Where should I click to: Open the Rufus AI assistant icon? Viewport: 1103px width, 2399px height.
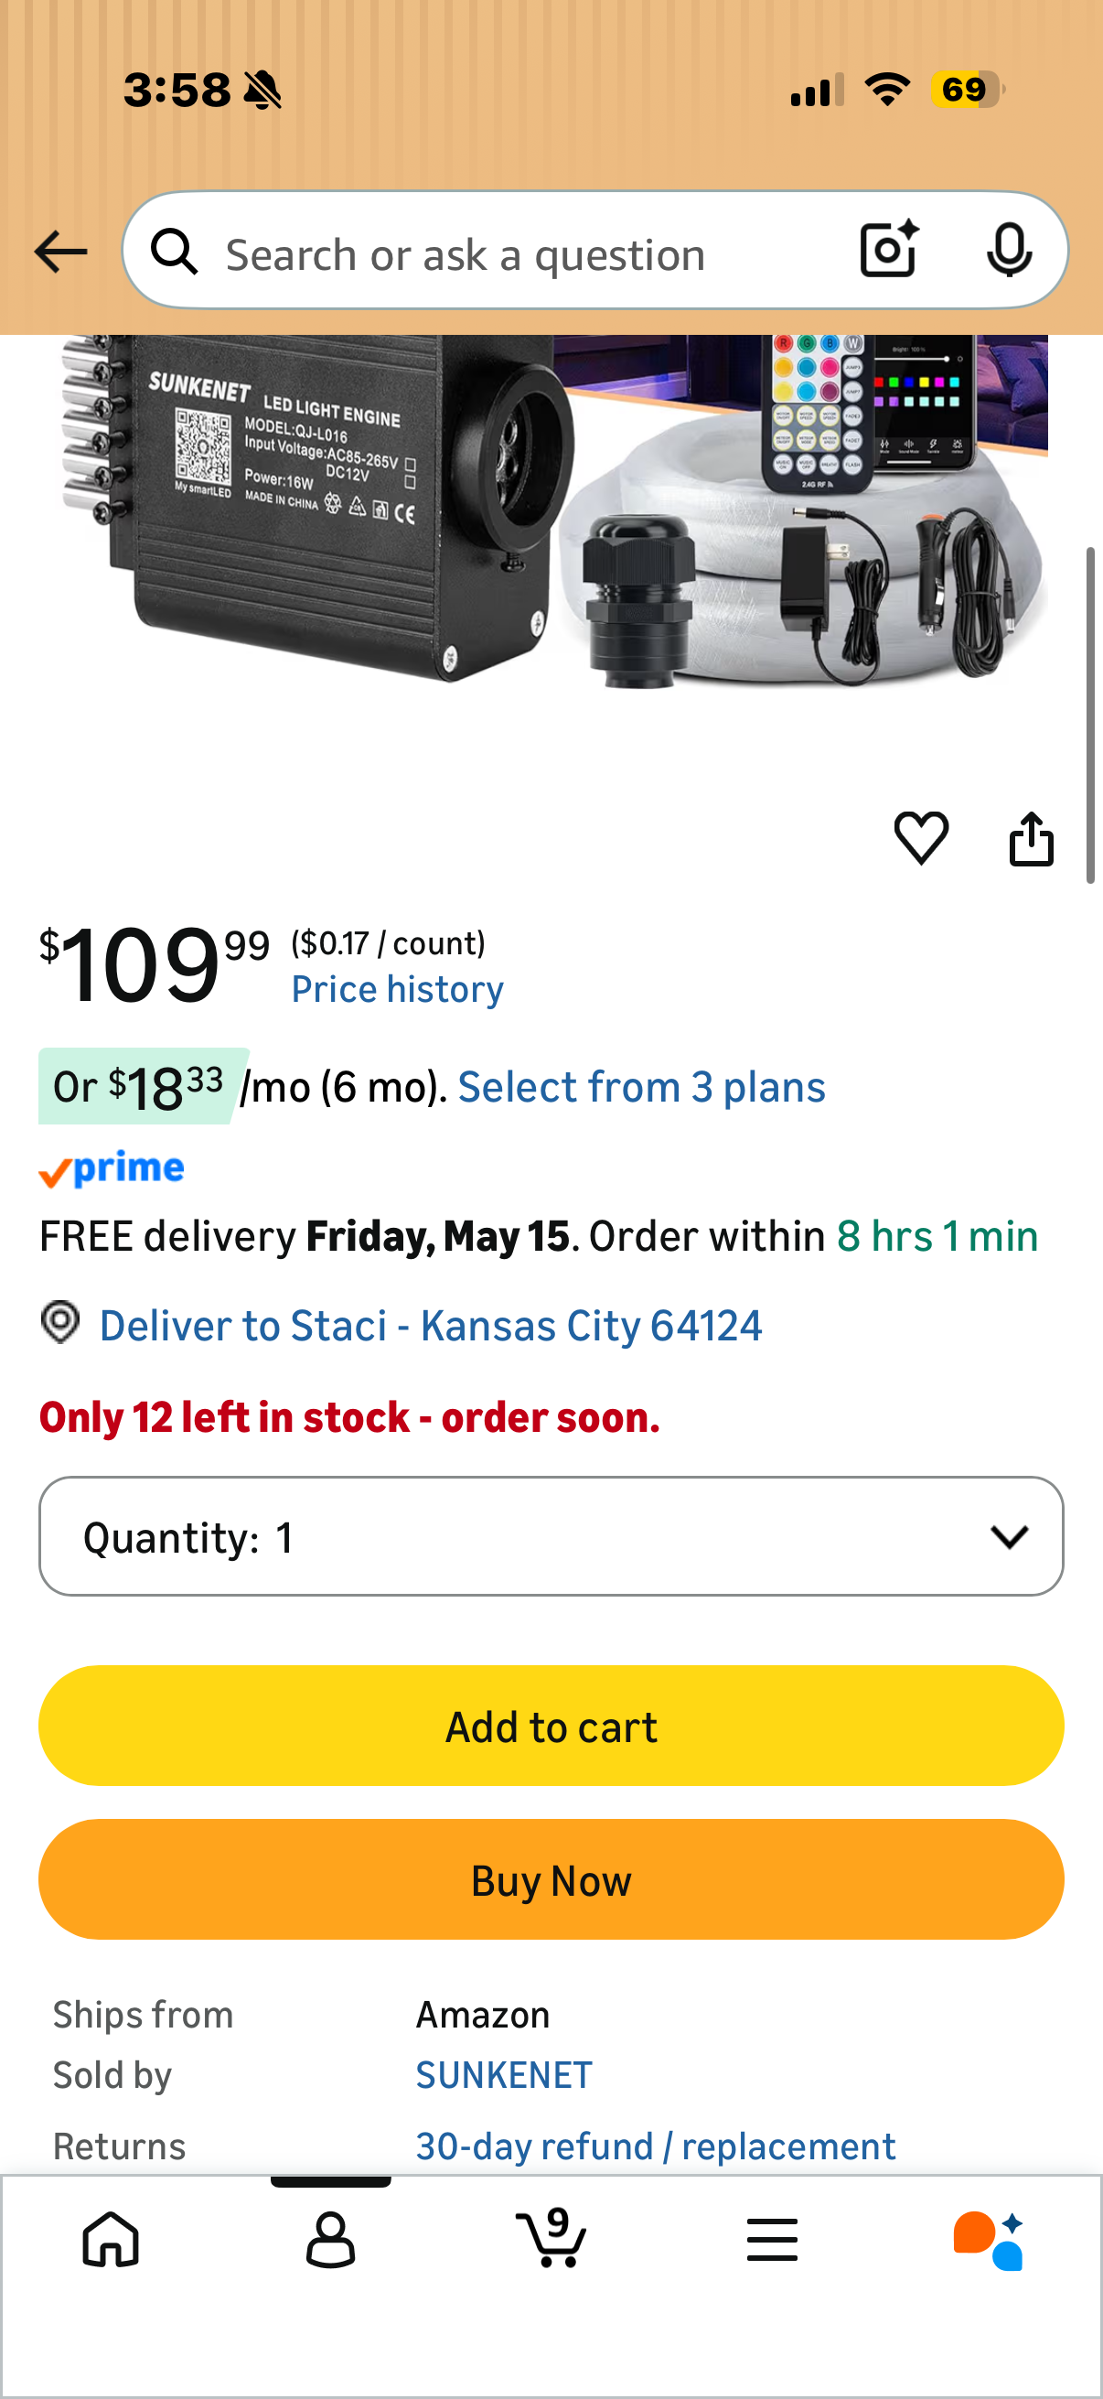(989, 2240)
